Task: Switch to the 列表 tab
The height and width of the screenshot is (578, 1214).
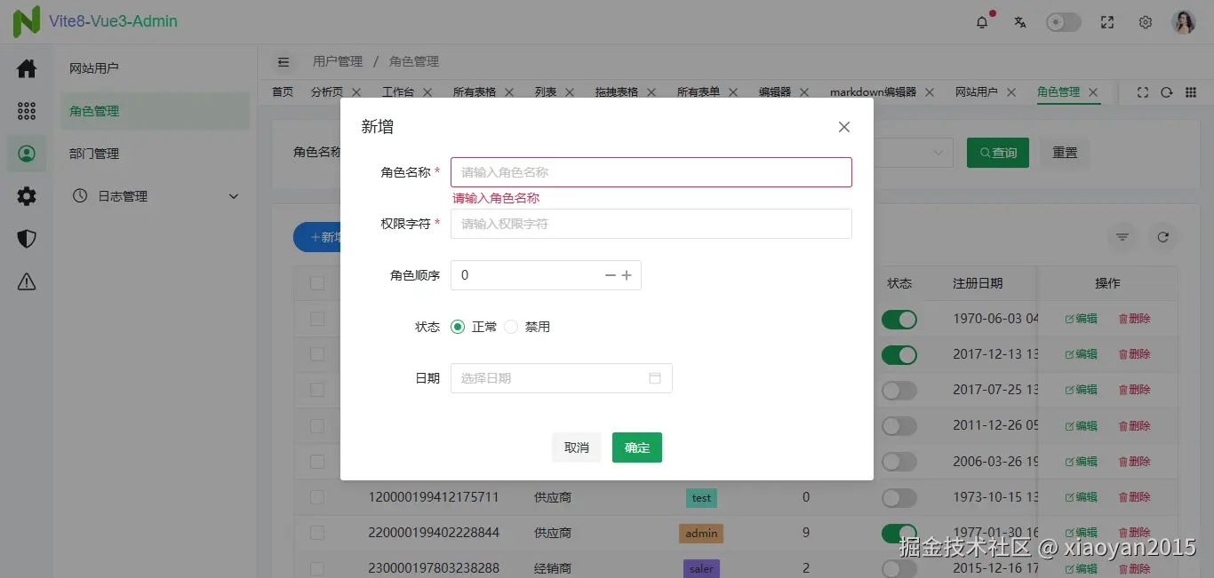Action: click(x=546, y=92)
